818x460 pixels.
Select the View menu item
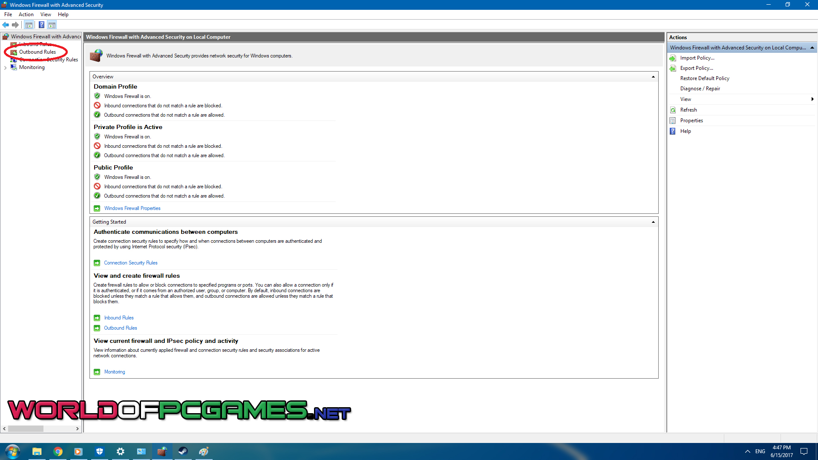point(45,14)
